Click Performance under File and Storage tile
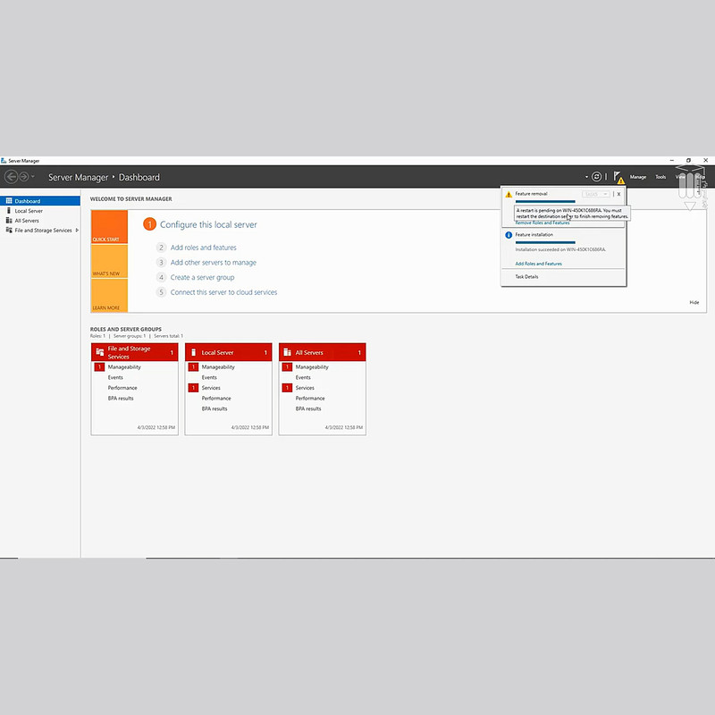 click(122, 388)
